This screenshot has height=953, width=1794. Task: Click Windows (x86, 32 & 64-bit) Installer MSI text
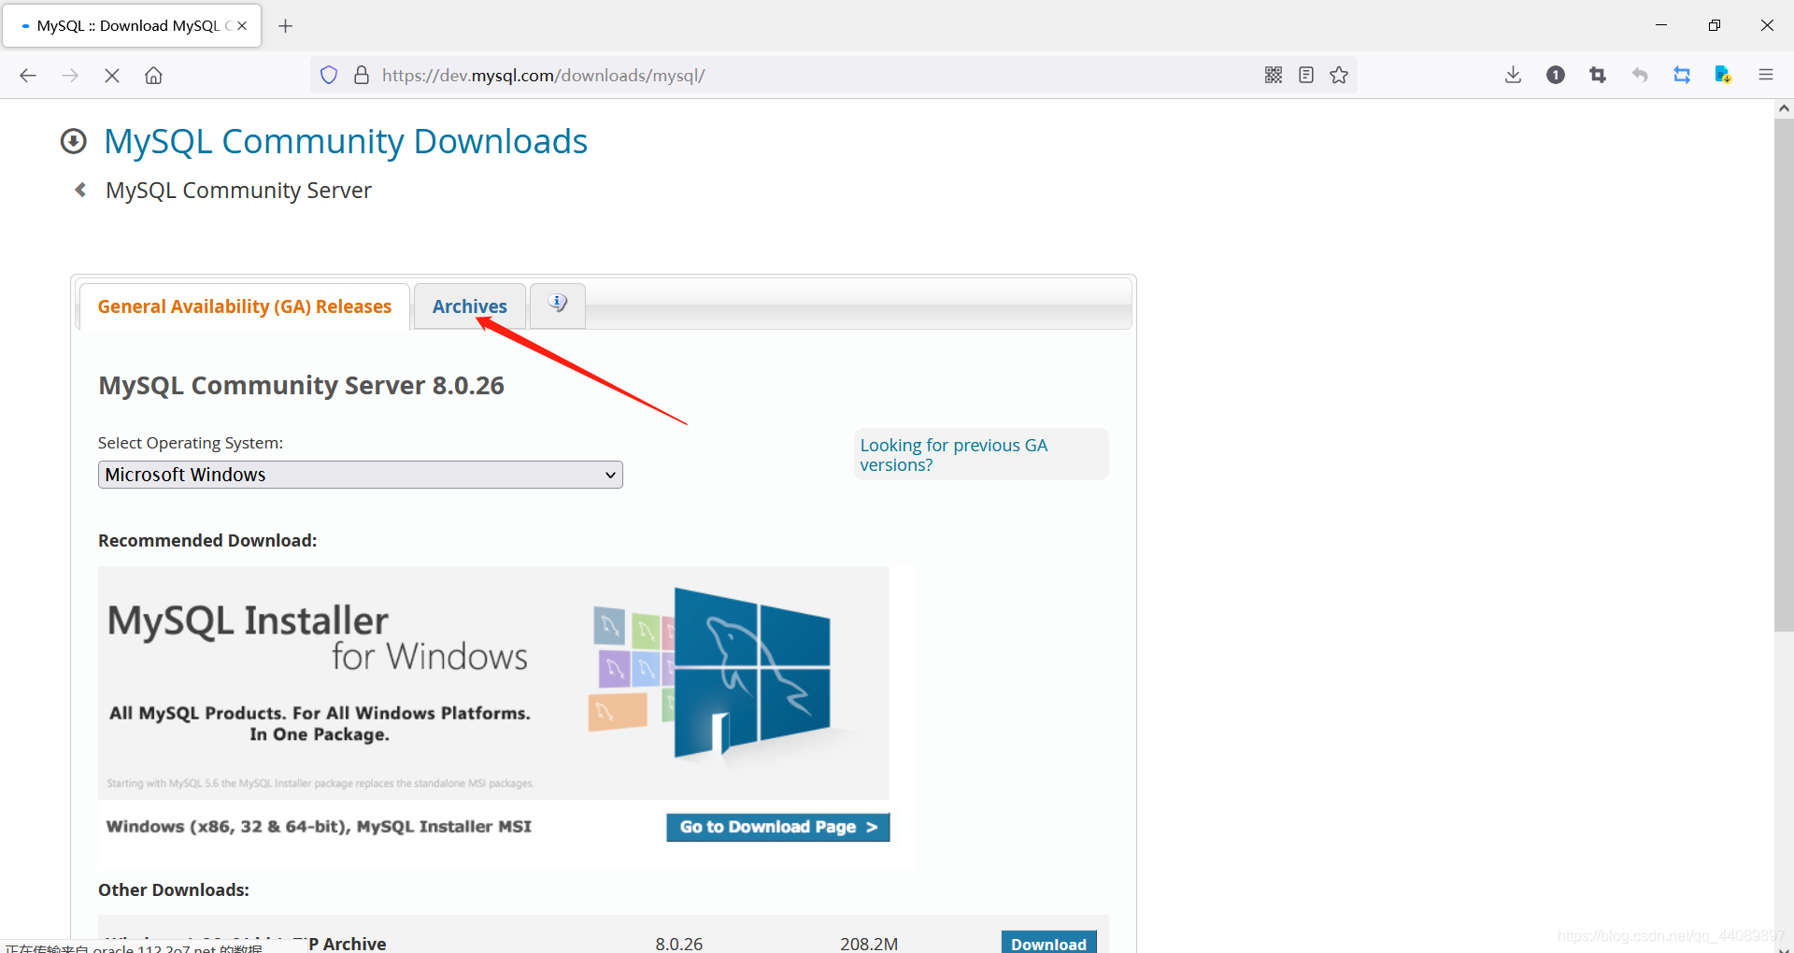pyautogui.click(x=319, y=827)
